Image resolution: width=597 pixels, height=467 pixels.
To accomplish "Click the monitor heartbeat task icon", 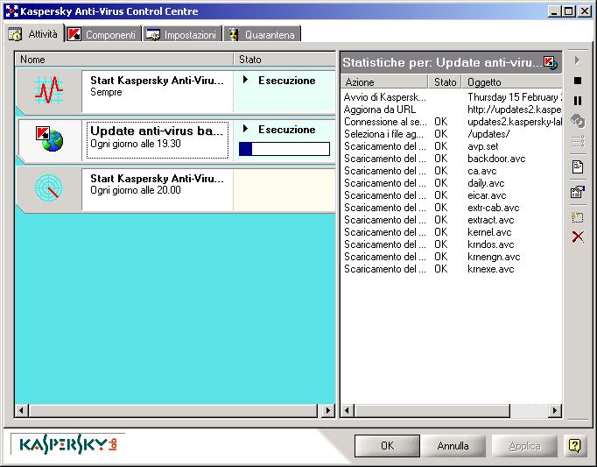I will point(49,90).
